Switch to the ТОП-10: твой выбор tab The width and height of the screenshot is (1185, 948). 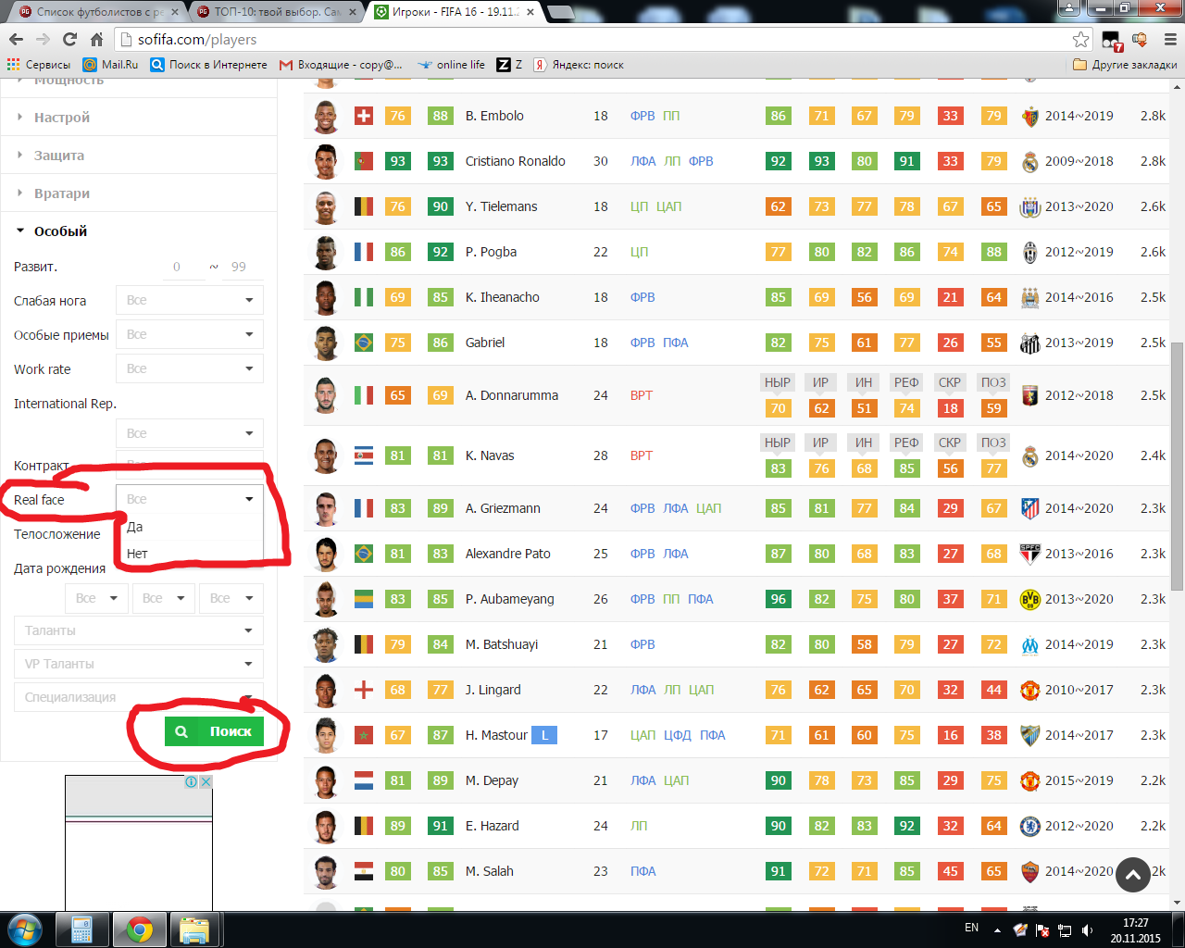coord(277,12)
